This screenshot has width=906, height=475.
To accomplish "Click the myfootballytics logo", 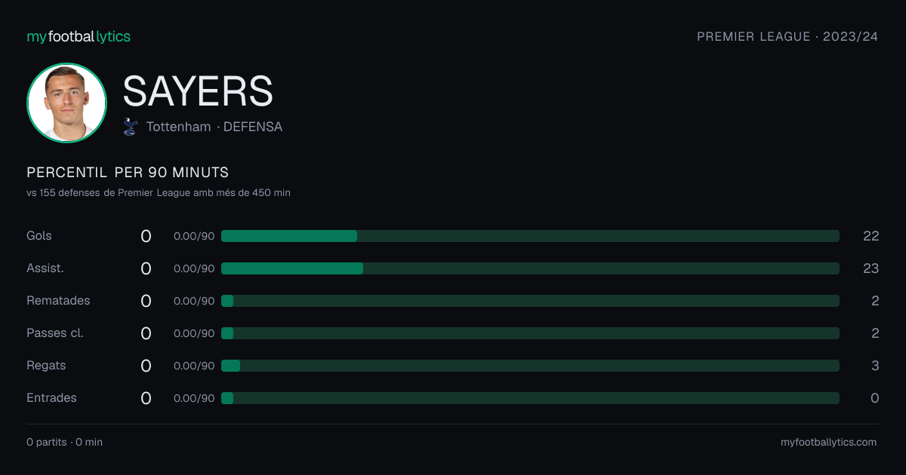I will coord(79,36).
